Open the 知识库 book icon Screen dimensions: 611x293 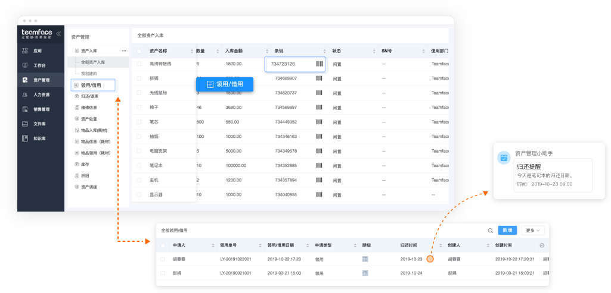pyautogui.click(x=25, y=138)
